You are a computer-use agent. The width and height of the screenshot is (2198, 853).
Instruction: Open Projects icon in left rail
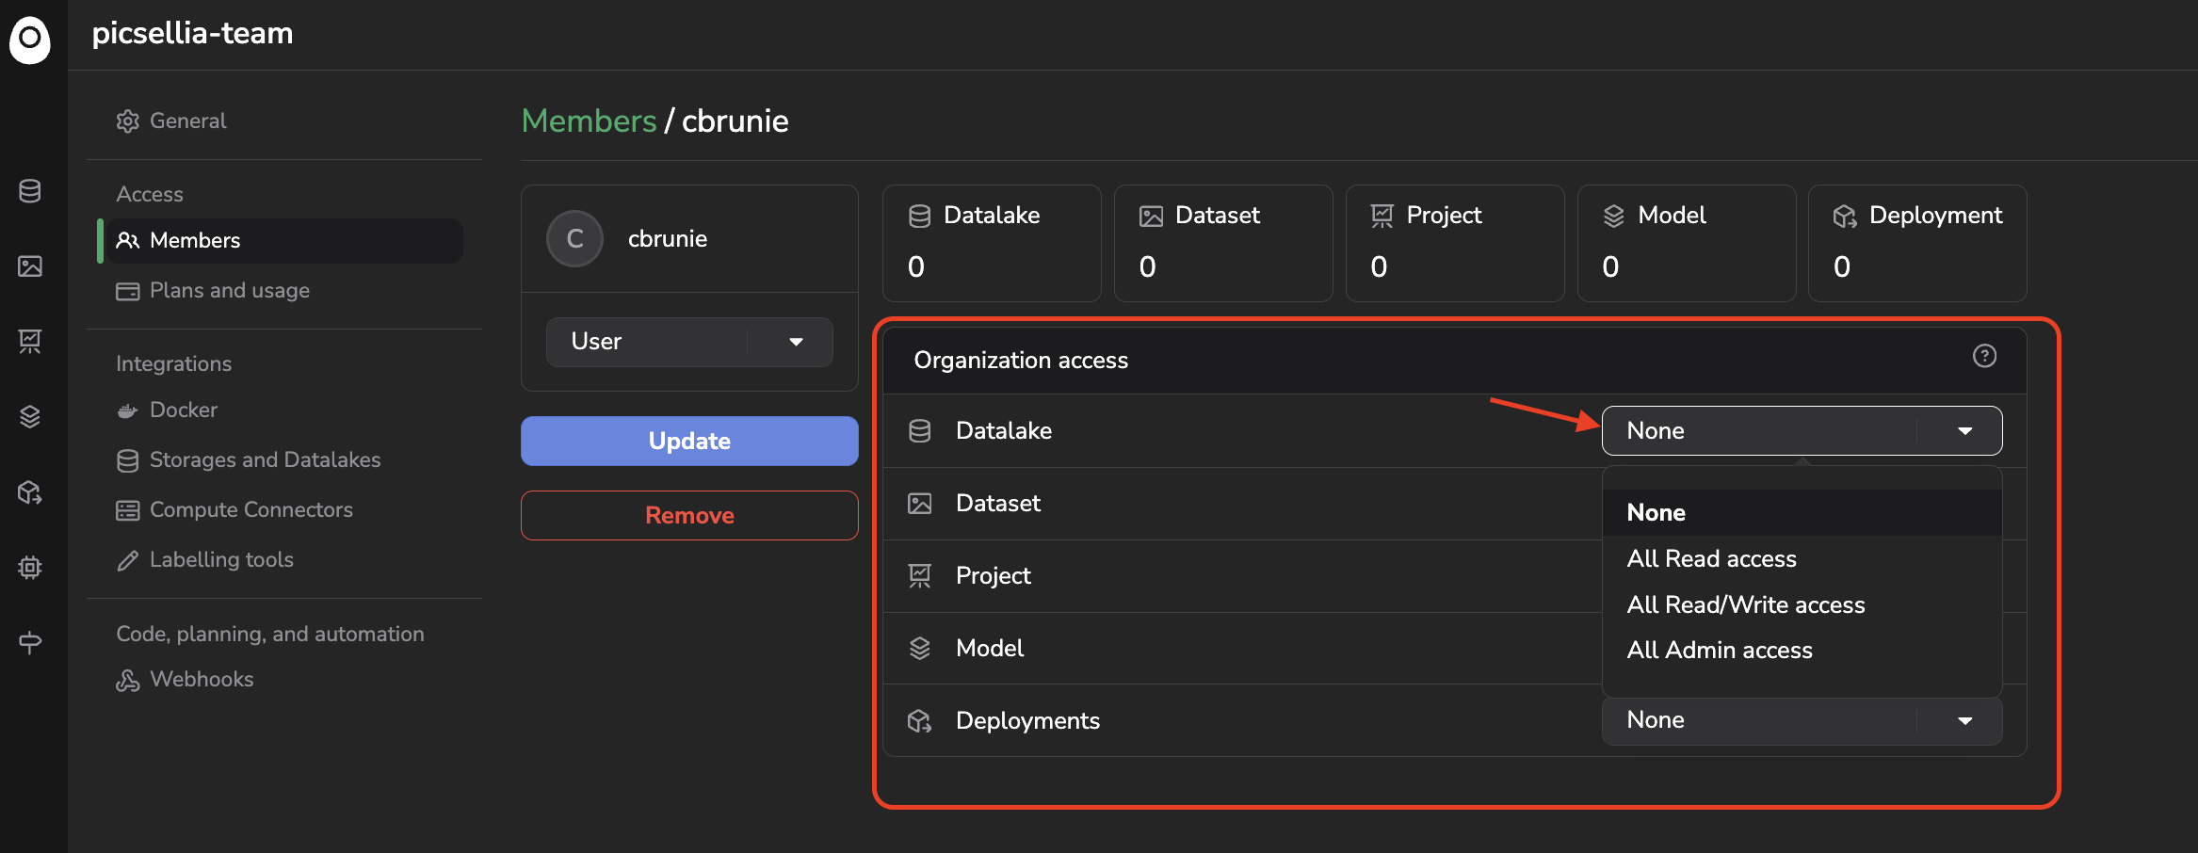(x=30, y=341)
